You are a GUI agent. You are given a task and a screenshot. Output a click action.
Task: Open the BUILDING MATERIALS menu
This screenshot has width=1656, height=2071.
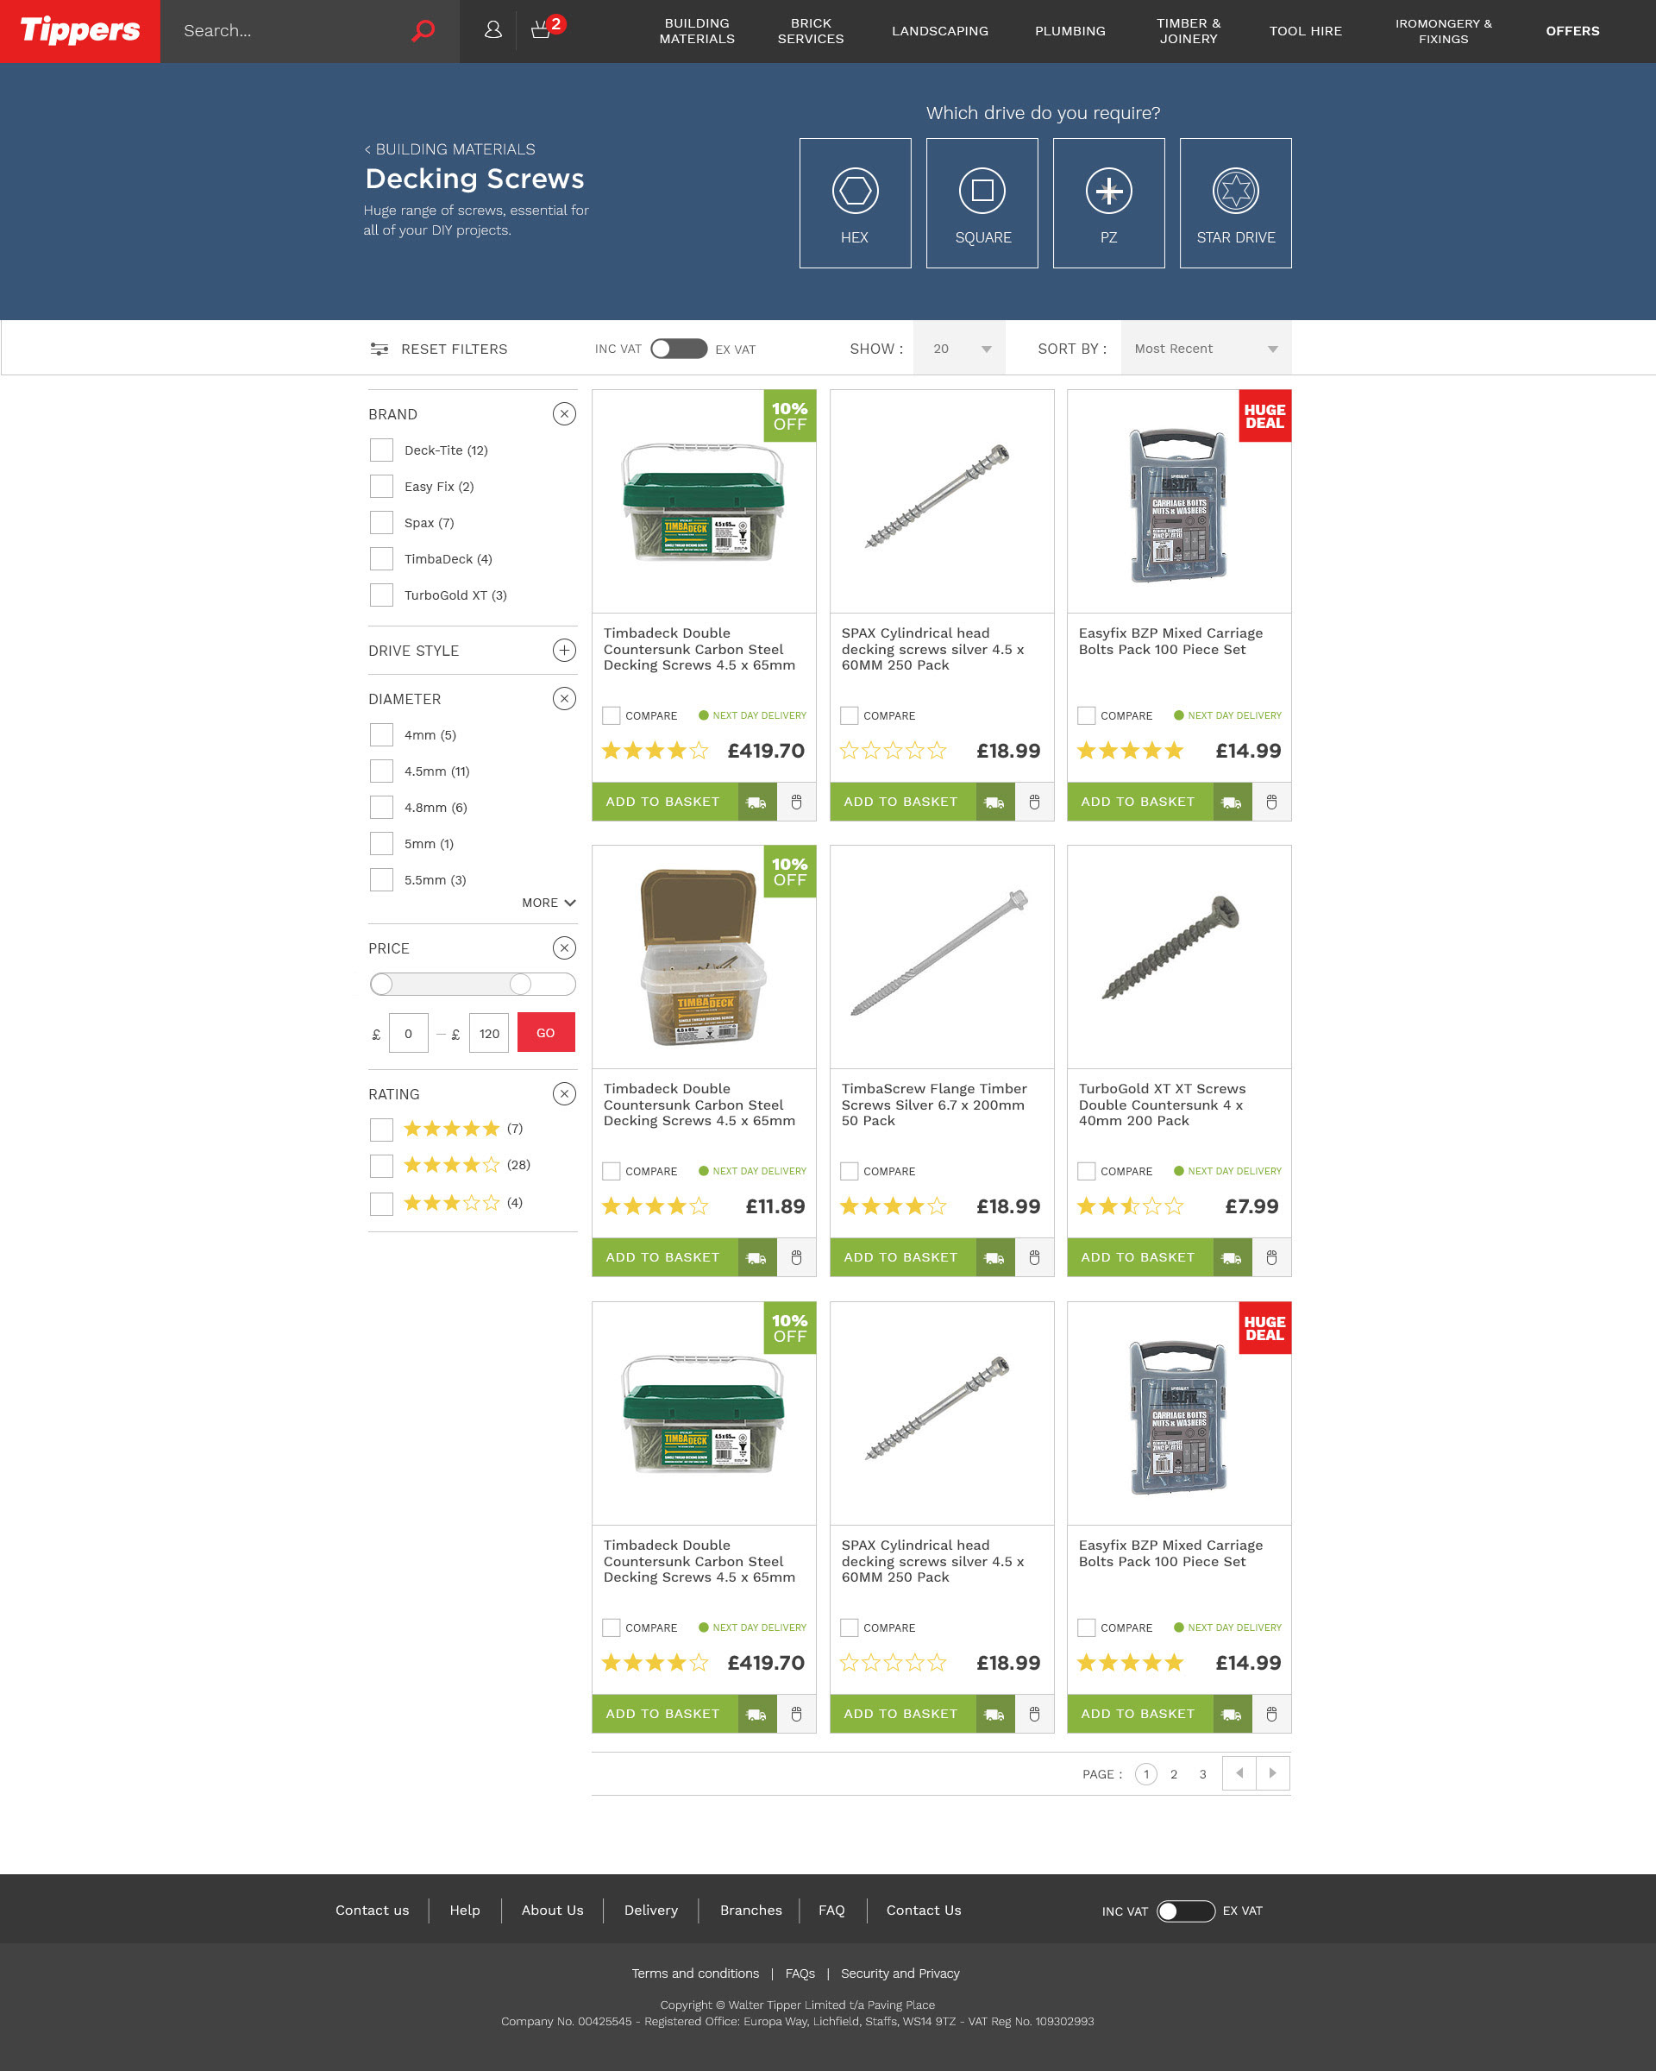pyautogui.click(x=697, y=31)
